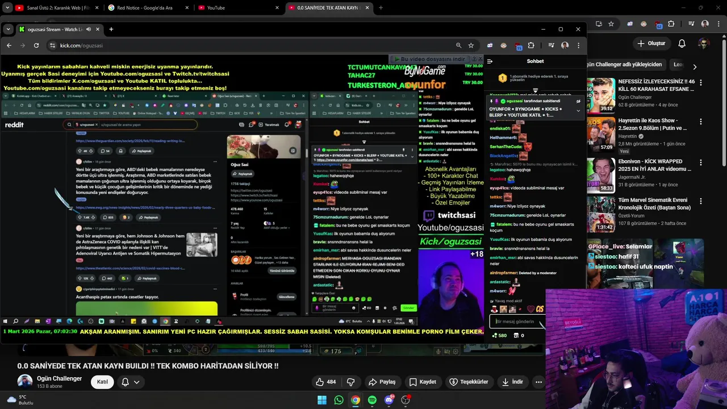The image size is (727, 409).
Task: Open WhatsApp from taskbar
Action: pyautogui.click(x=339, y=400)
